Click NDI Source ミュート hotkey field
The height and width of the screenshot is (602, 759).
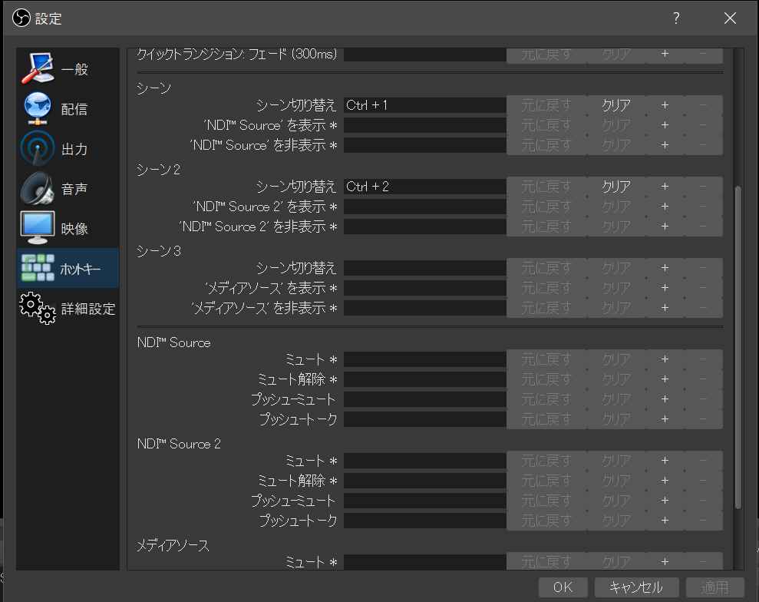[425, 359]
